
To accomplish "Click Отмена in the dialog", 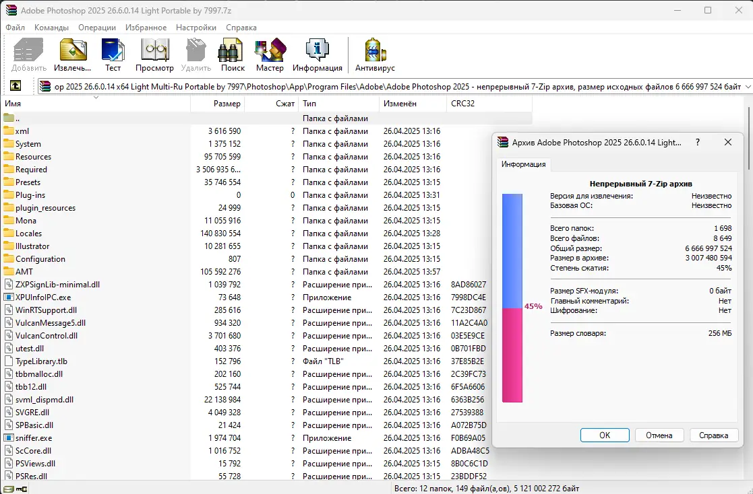I will click(x=659, y=435).
